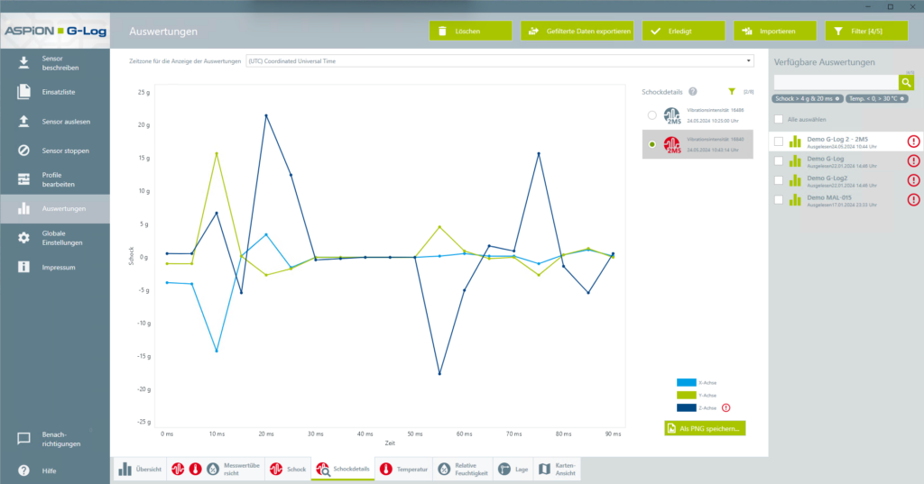Open the Benachrichtigungen chat icon
This screenshot has height=484, width=924.
click(23, 439)
